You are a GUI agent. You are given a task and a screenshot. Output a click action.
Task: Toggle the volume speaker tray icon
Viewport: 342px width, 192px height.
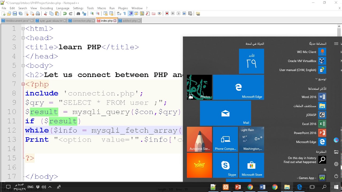pyautogui.click(x=44, y=187)
